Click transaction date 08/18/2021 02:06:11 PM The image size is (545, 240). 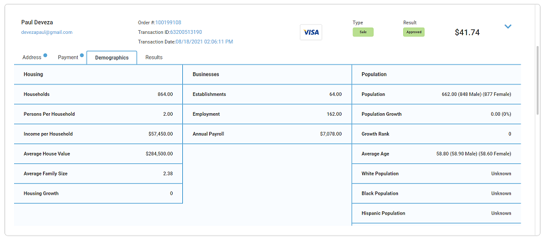pos(204,42)
